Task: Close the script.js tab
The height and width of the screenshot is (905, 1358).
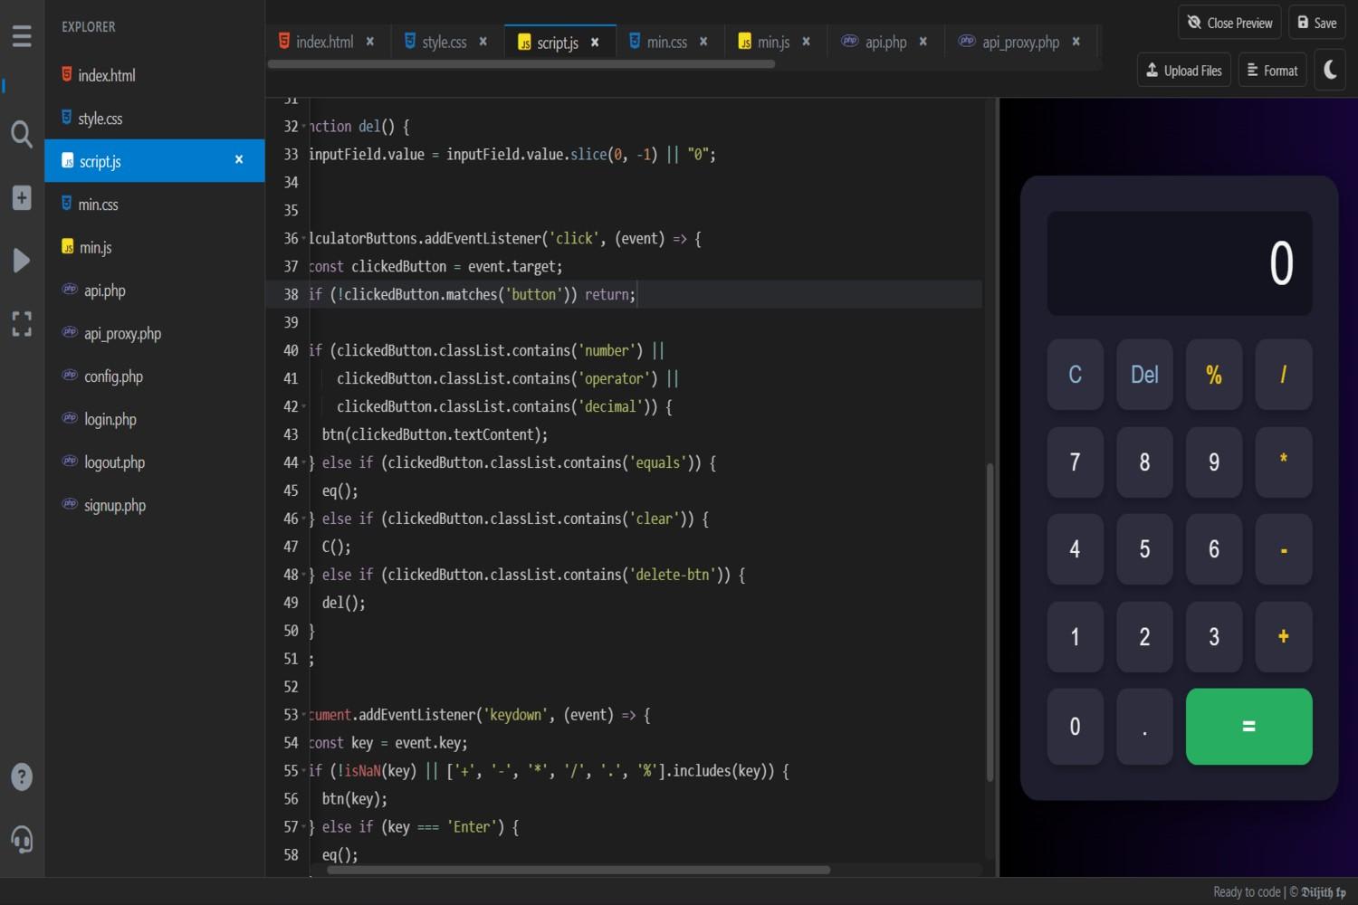Action: pyautogui.click(x=595, y=43)
